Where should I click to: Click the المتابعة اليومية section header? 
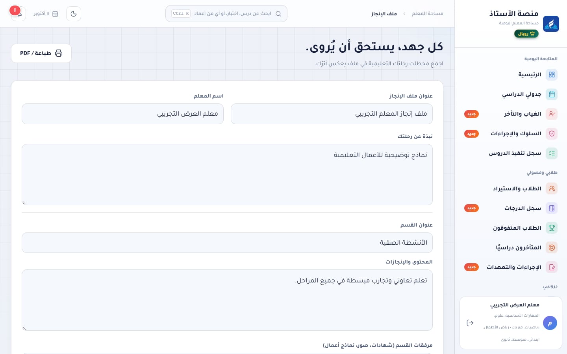541,59
